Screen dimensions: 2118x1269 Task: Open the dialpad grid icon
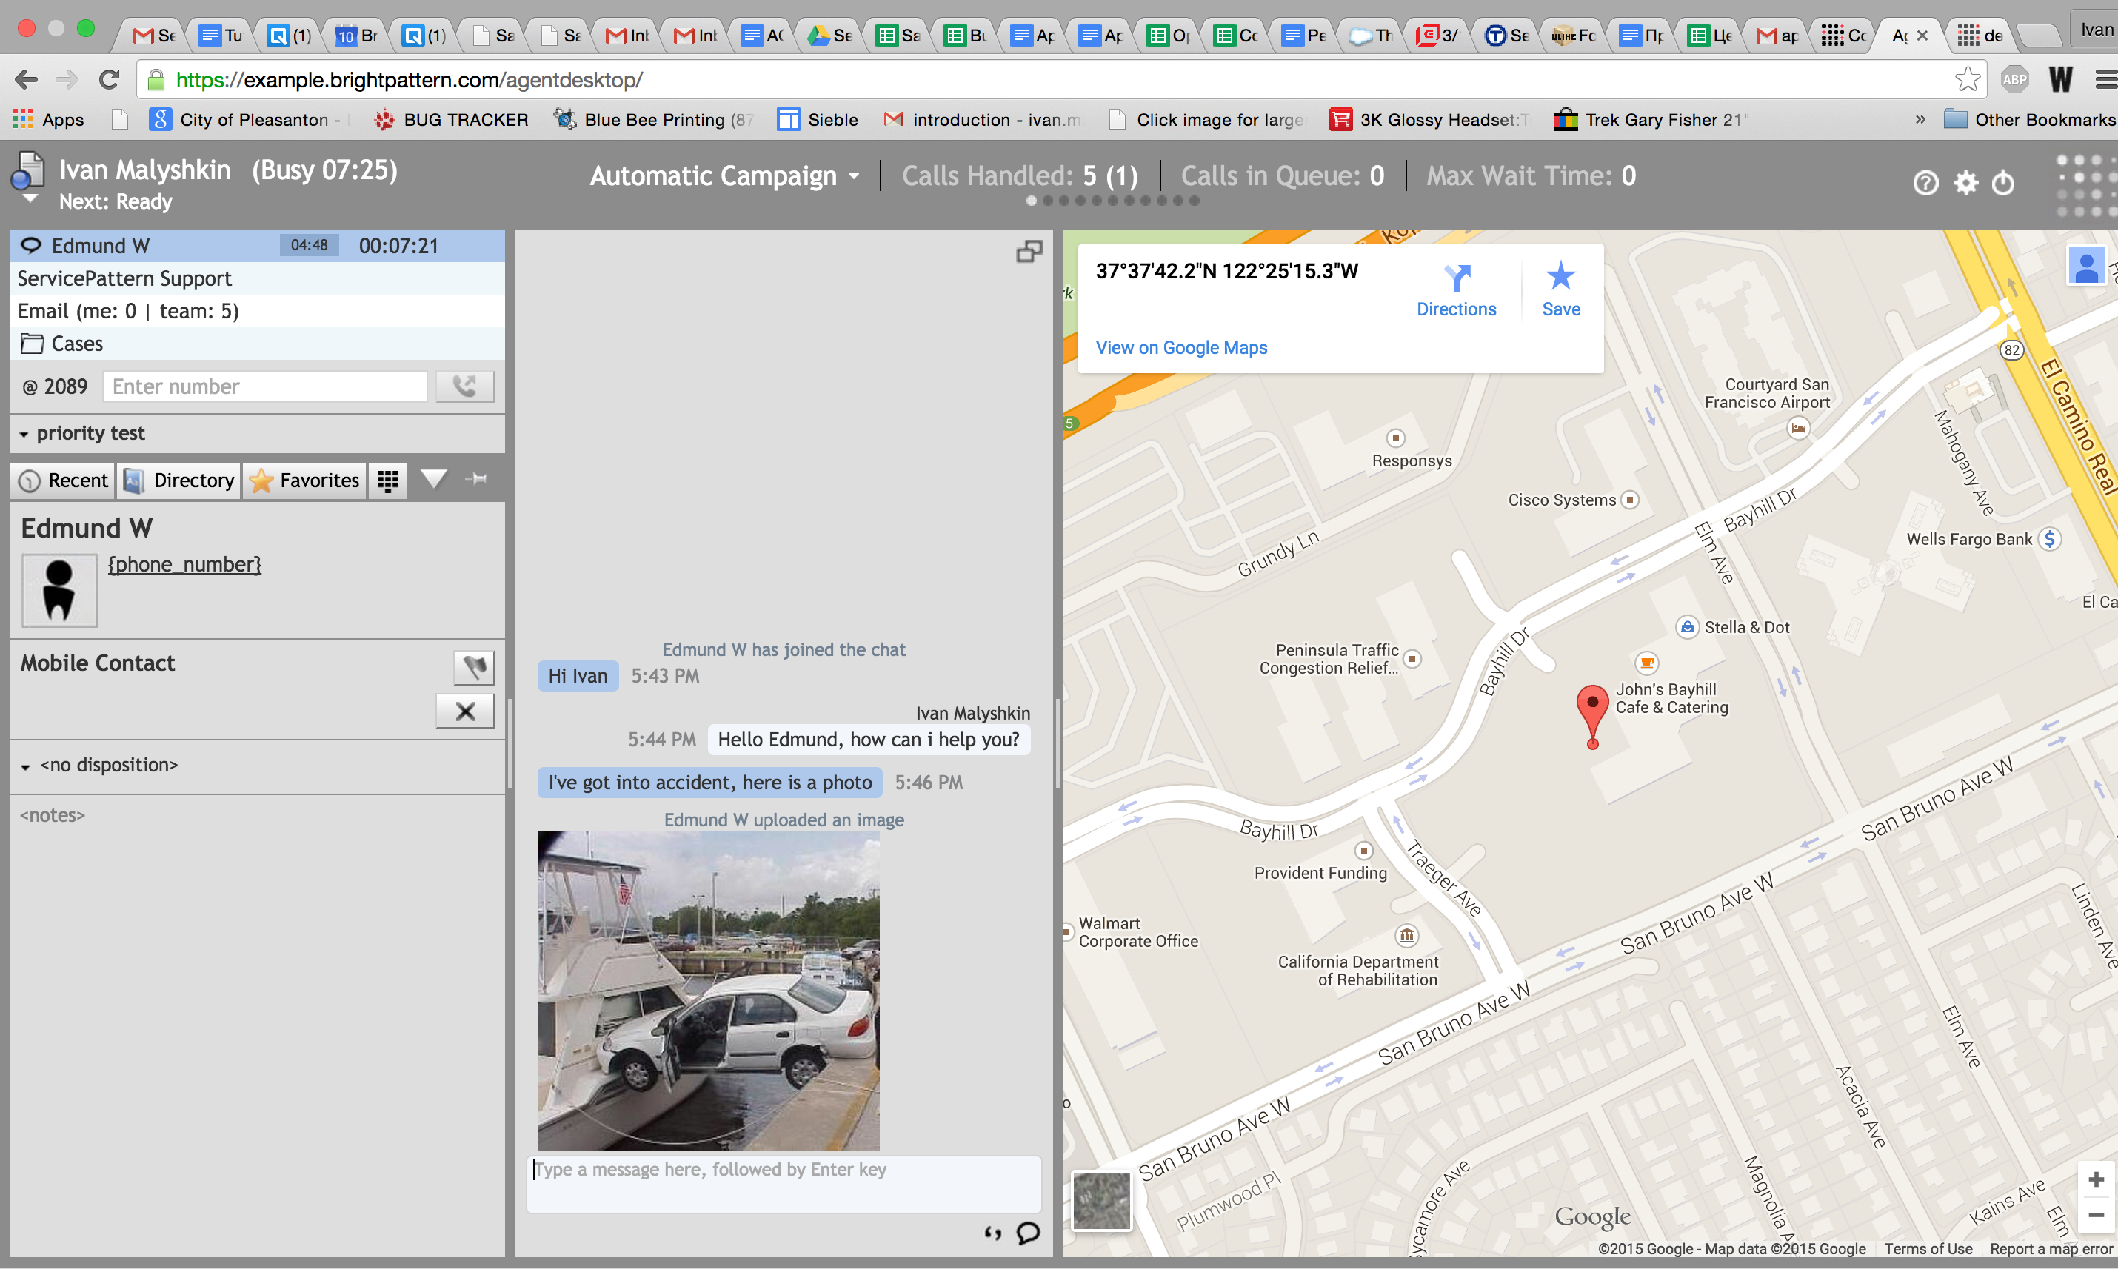388,481
